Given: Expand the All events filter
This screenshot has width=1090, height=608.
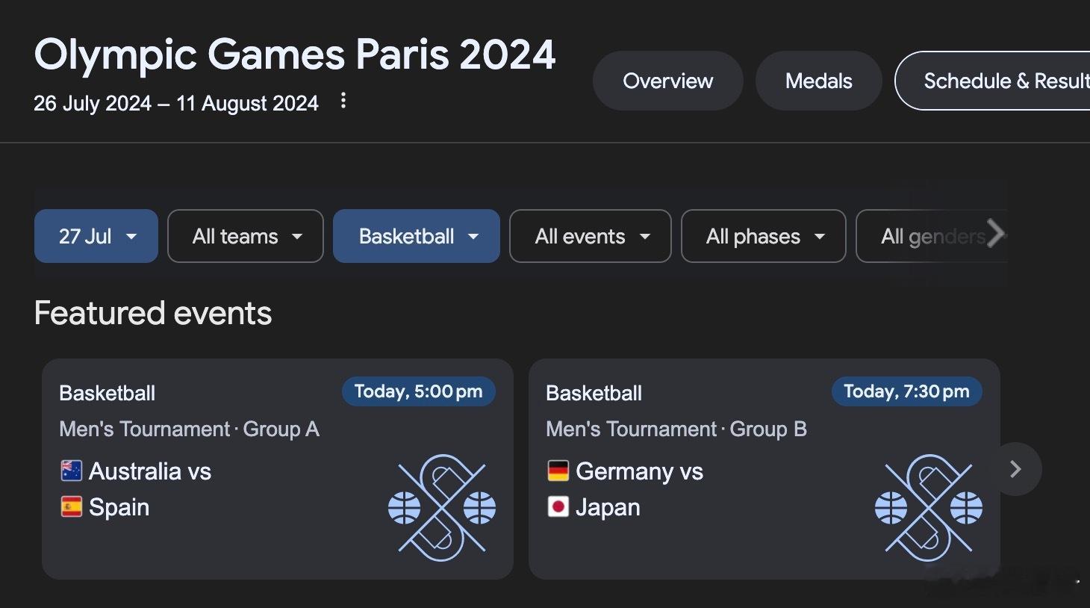Looking at the screenshot, I should click(590, 237).
